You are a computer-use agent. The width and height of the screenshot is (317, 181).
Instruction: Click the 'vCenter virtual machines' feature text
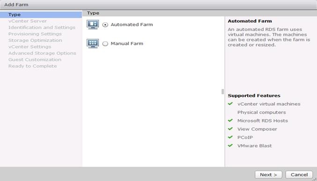(269, 104)
